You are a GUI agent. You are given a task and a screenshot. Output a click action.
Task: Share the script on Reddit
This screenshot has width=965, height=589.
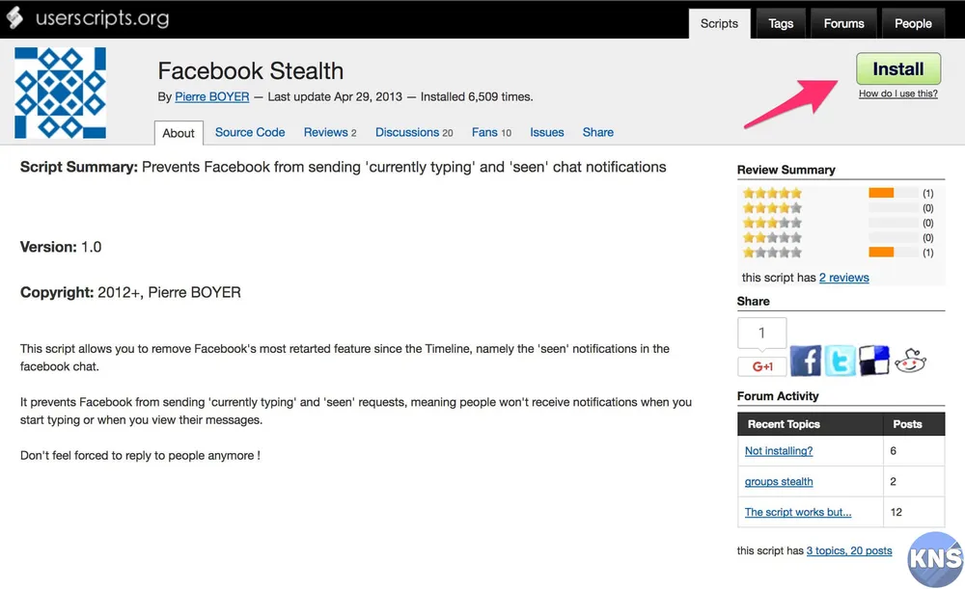(x=910, y=361)
